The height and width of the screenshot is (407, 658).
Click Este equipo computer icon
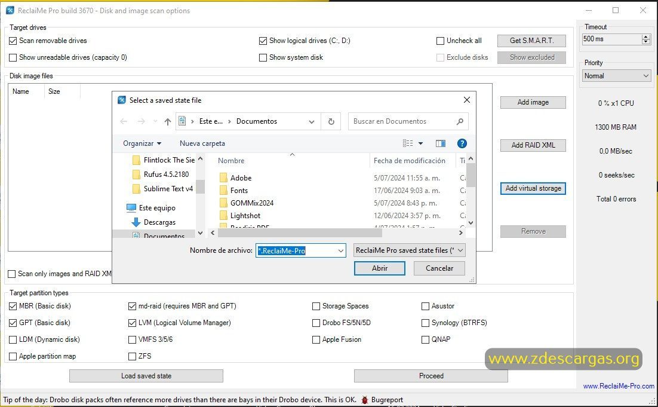pyautogui.click(x=131, y=208)
